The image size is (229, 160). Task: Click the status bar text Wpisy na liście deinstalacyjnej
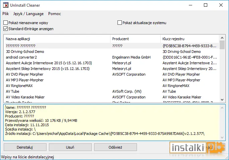[x=27, y=157]
